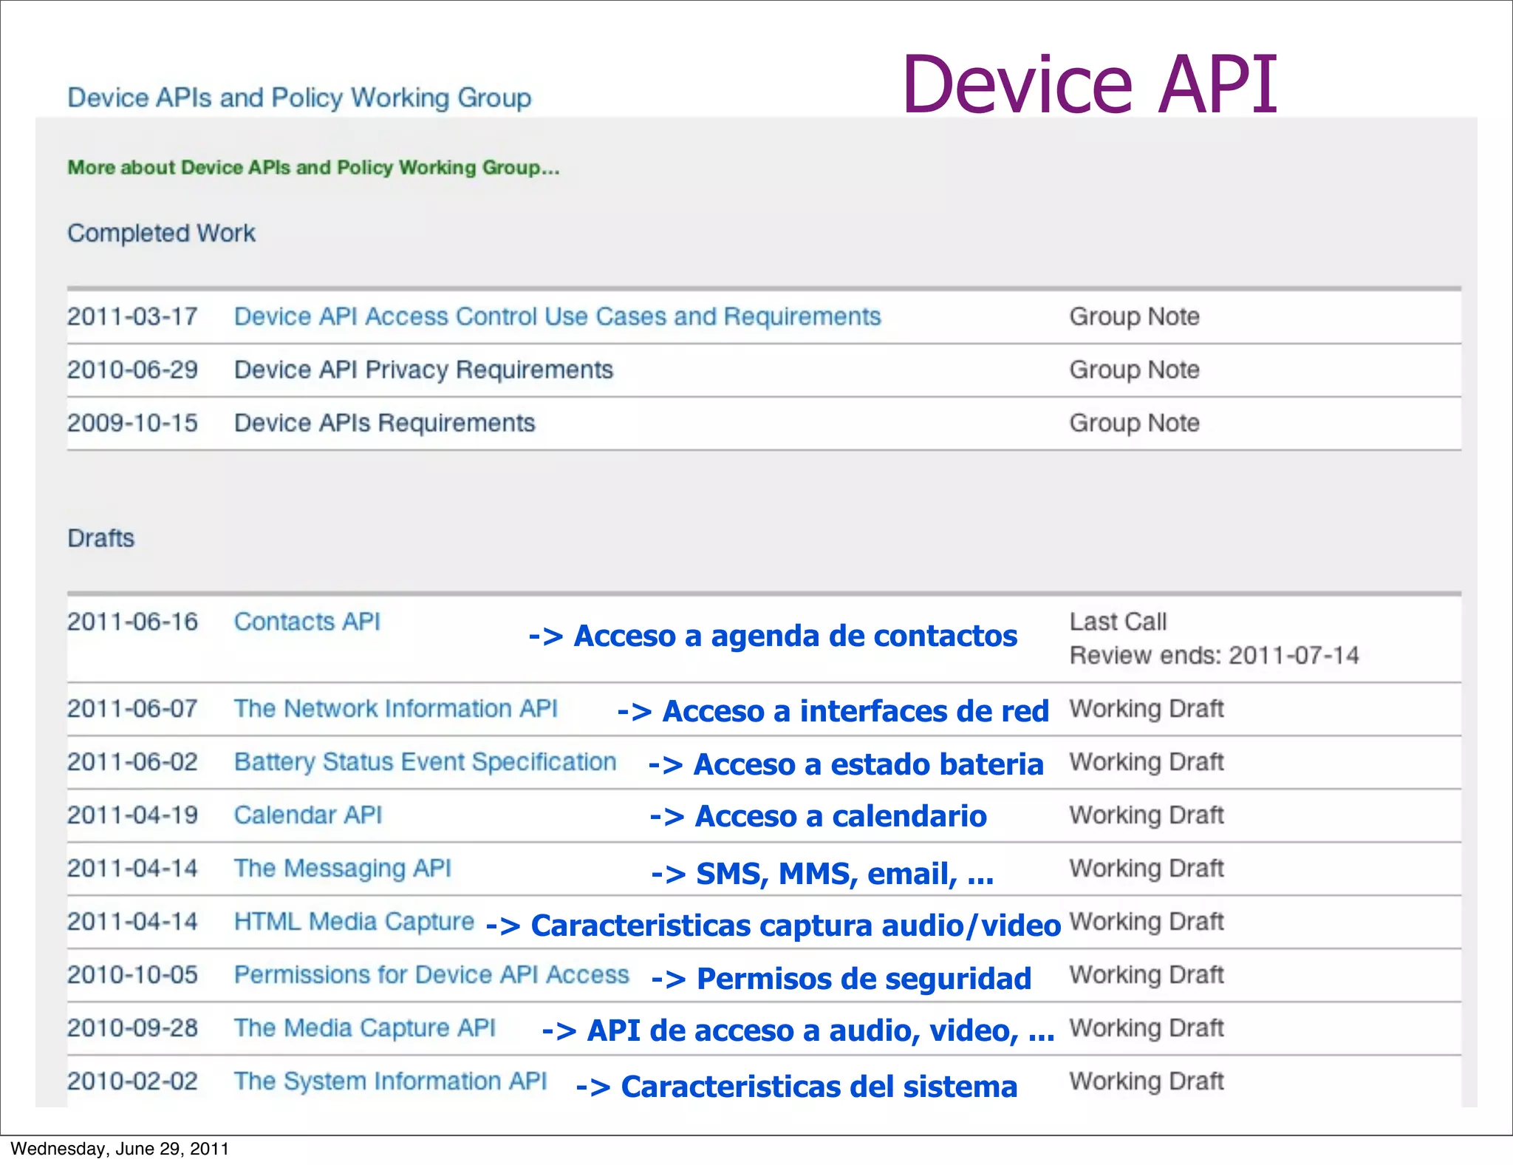This screenshot has width=1513, height=1165.
Task: Click the annotation Acceso a agenda de contactos
Action: 773,636
